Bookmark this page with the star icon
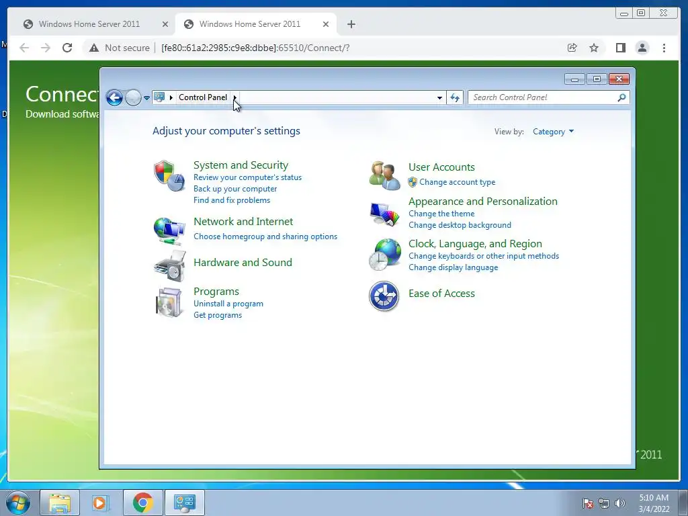The height and width of the screenshot is (516, 688). click(594, 48)
